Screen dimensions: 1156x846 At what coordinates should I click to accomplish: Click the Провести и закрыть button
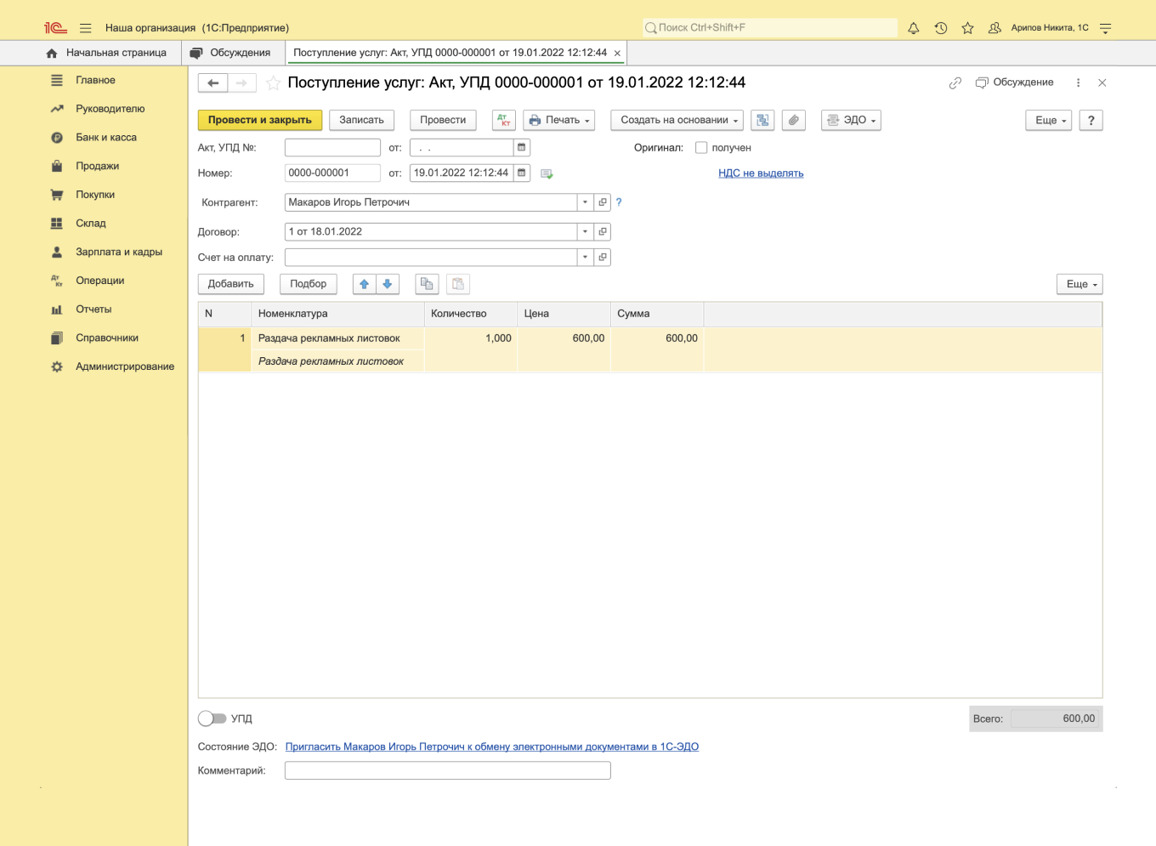point(259,120)
